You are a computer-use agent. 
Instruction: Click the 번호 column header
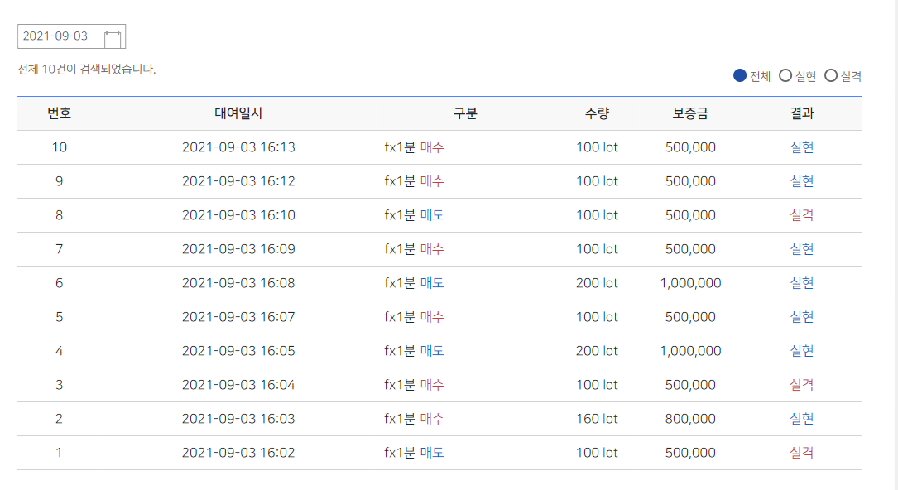(x=59, y=113)
